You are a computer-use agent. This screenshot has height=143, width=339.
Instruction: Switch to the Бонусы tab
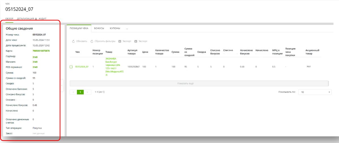(x=99, y=28)
